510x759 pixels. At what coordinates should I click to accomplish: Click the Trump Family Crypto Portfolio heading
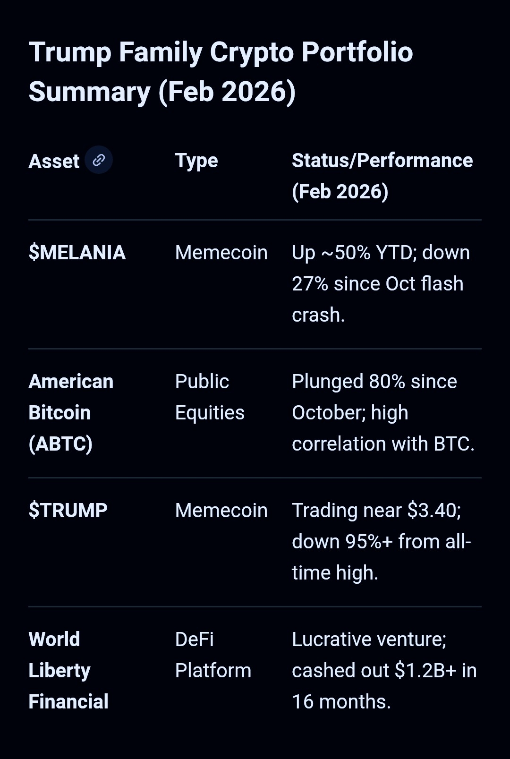(x=221, y=52)
